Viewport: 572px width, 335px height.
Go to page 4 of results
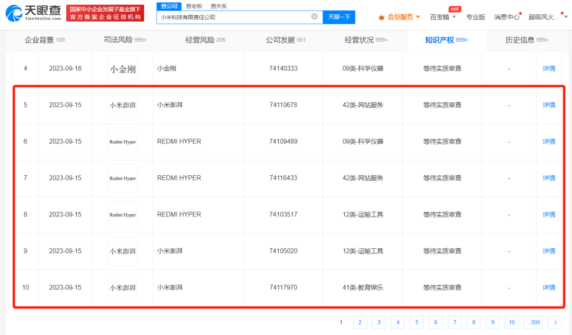point(398,322)
